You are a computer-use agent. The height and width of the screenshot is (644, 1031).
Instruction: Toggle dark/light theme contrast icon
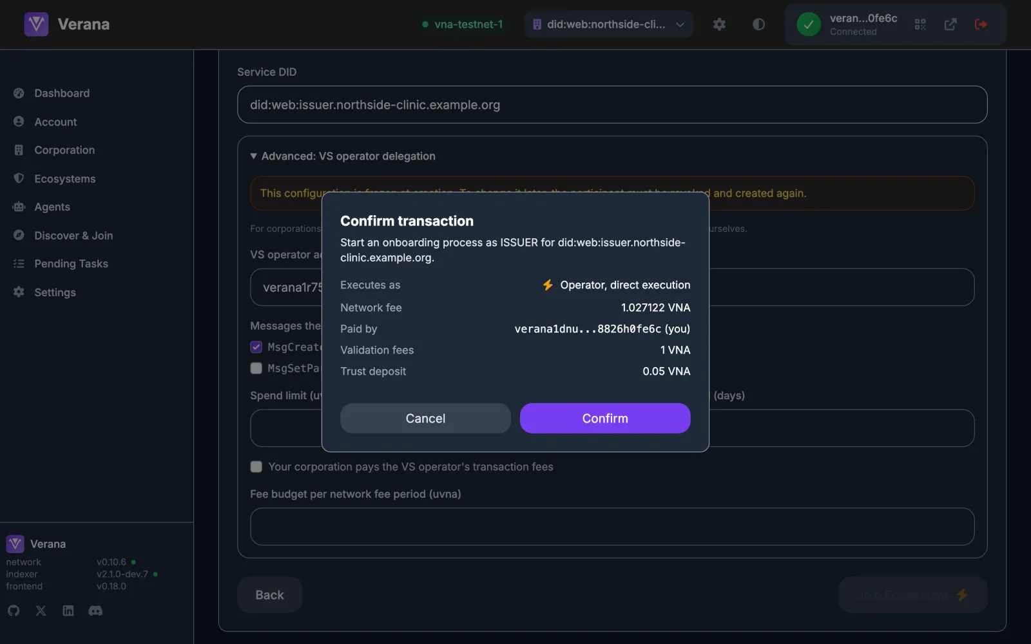758,24
